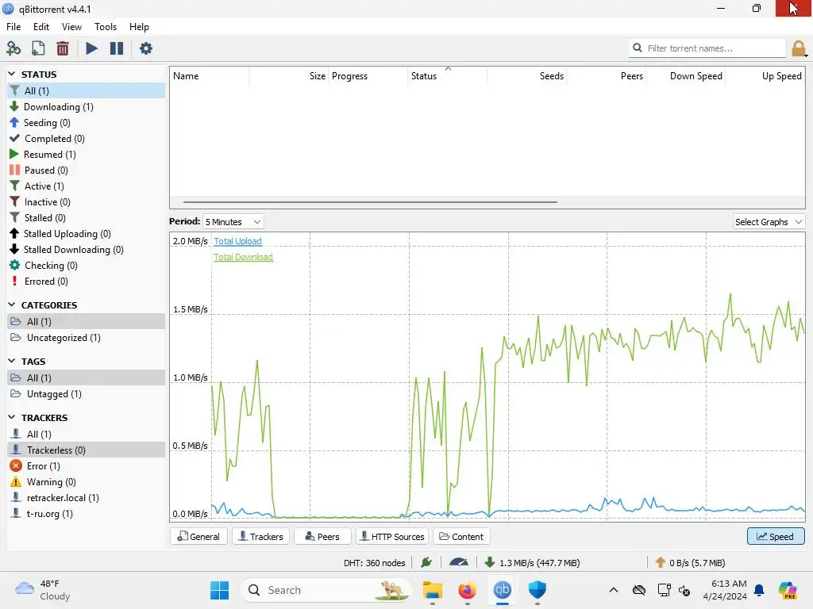Click the torrent list horizontal scrollbar

370,202
